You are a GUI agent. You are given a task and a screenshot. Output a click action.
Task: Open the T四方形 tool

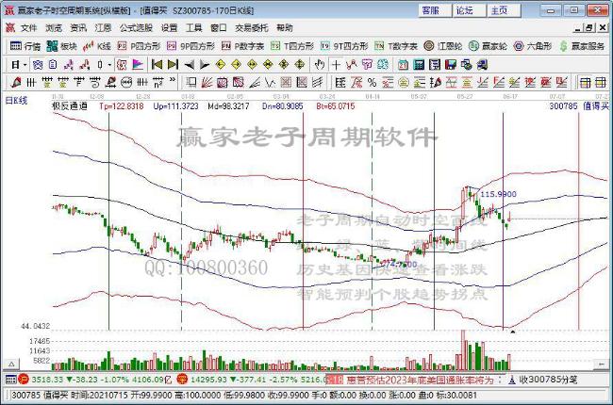click(292, 46)
